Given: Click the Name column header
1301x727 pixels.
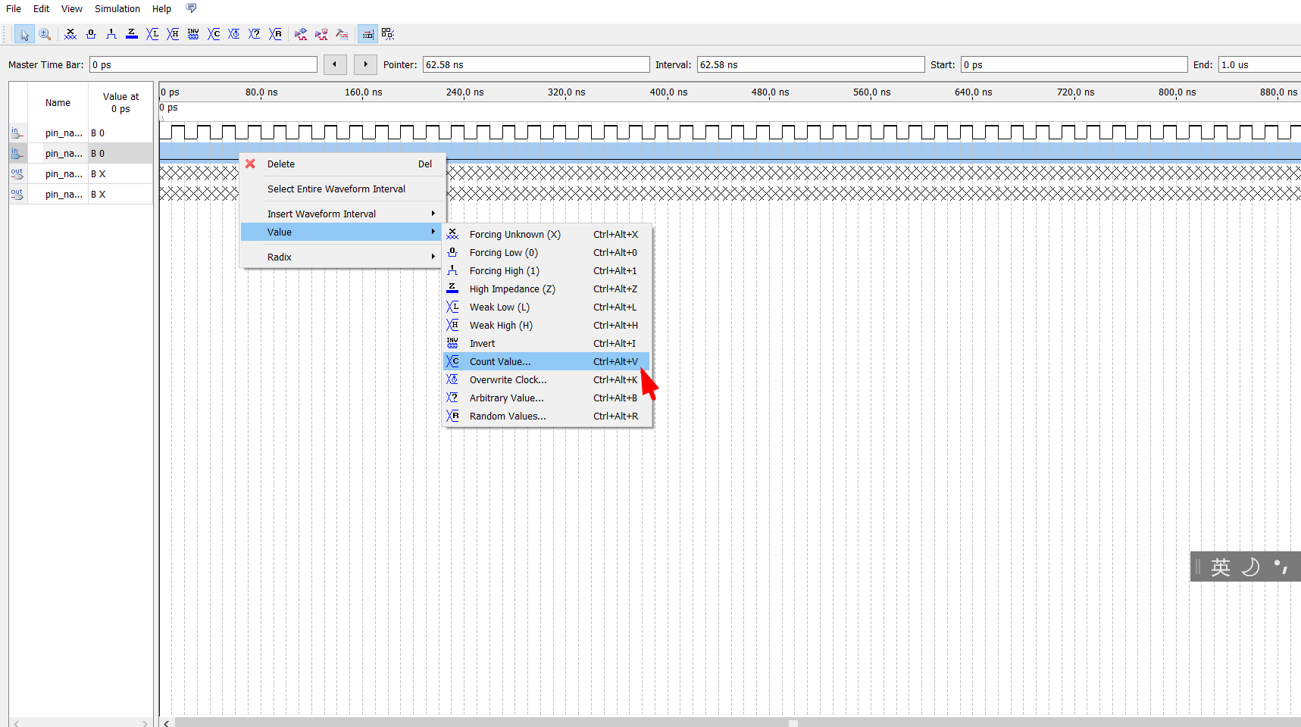Looking at the screenshot, I should pyautogui.click(x=58, y=102).
